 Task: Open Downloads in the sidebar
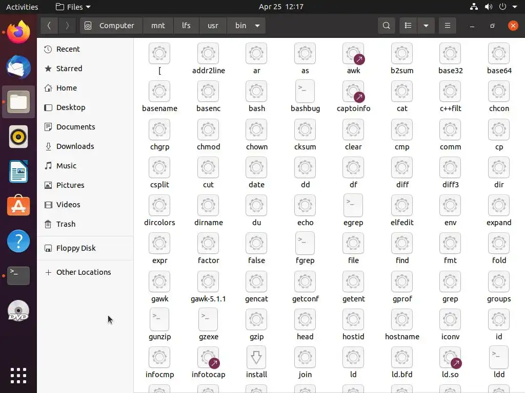pyautogui.click(x=85, y=146)
